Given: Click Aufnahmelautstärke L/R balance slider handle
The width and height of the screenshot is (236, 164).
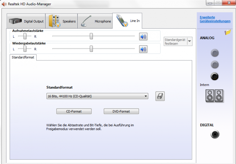Looking at the screenshot, I should coord(25,36).
